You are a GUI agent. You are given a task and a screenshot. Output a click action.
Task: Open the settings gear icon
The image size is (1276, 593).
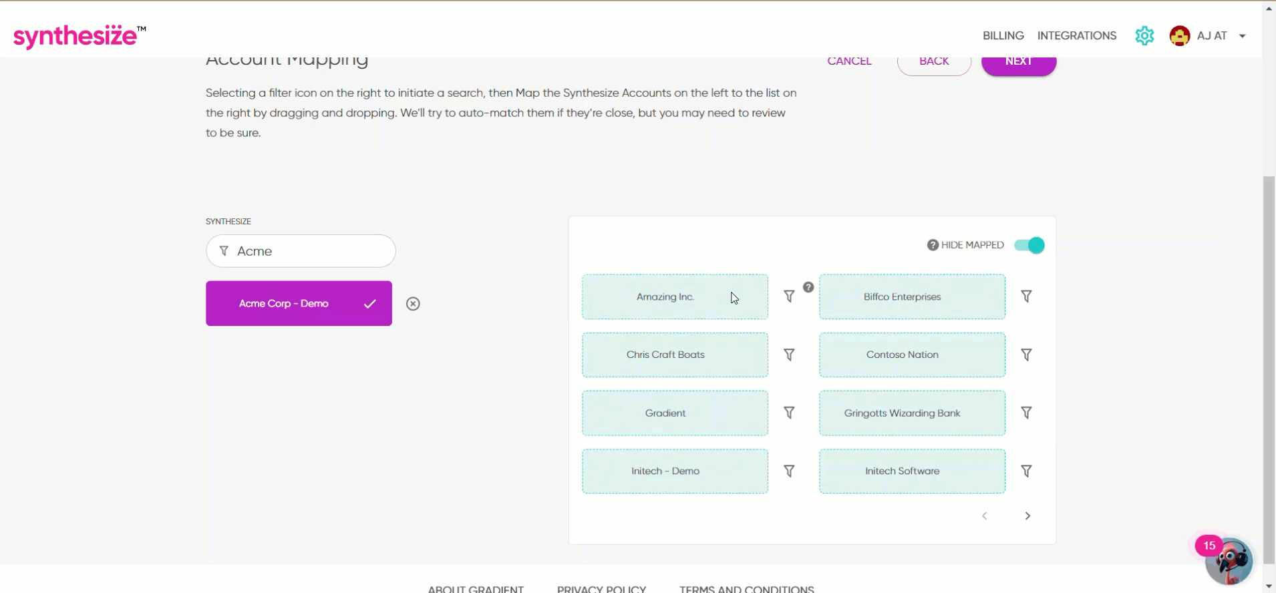(x=1144, y=36)
